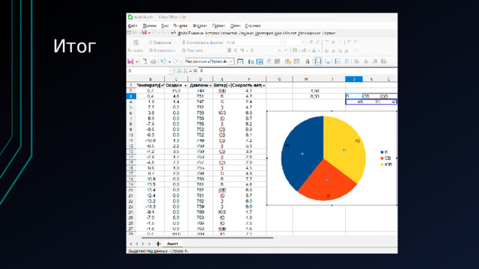Undo the last action
The image size is (479, 269).
(163, 61)
